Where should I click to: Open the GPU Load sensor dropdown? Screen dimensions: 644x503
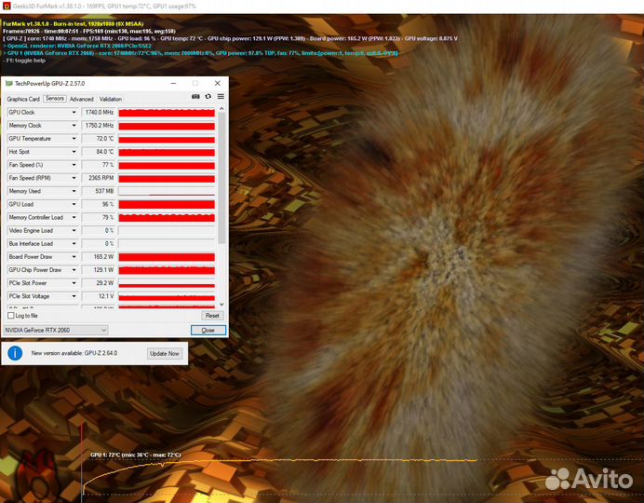pos(74,204)
